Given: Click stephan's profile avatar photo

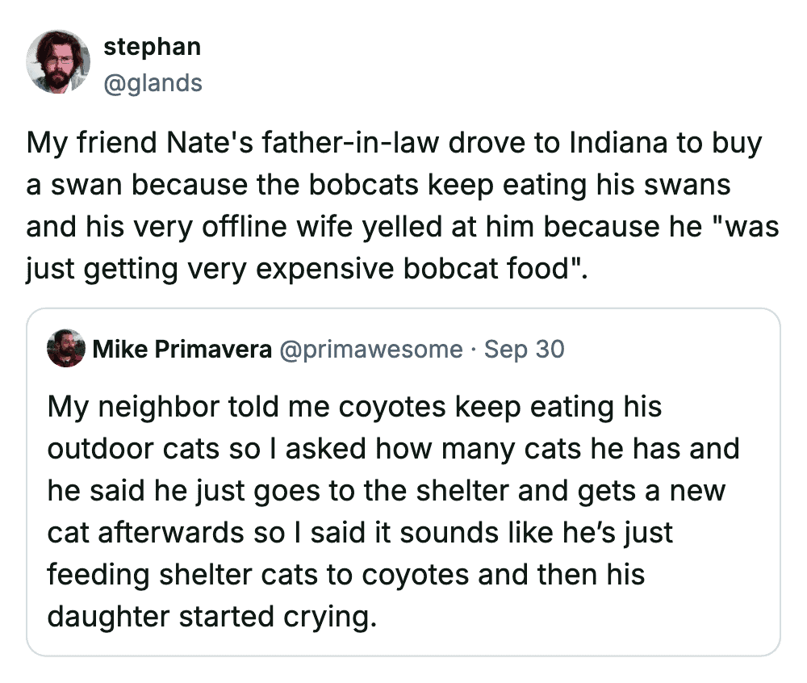Looking at the screenshot, I should click(58, 62).
